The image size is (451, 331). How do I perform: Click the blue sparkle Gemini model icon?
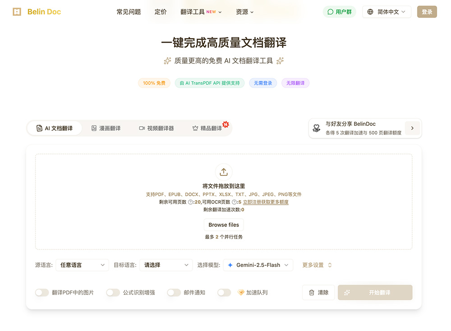230,265
